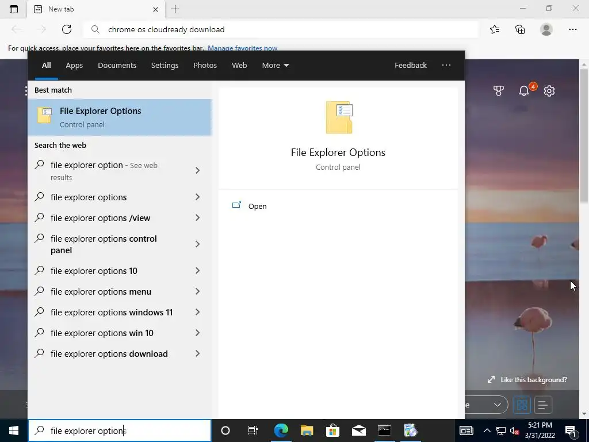The height and width of the screenshot is (442, 589).
Task: Open Edge Favorites star icon
Action: pos(495,29)
